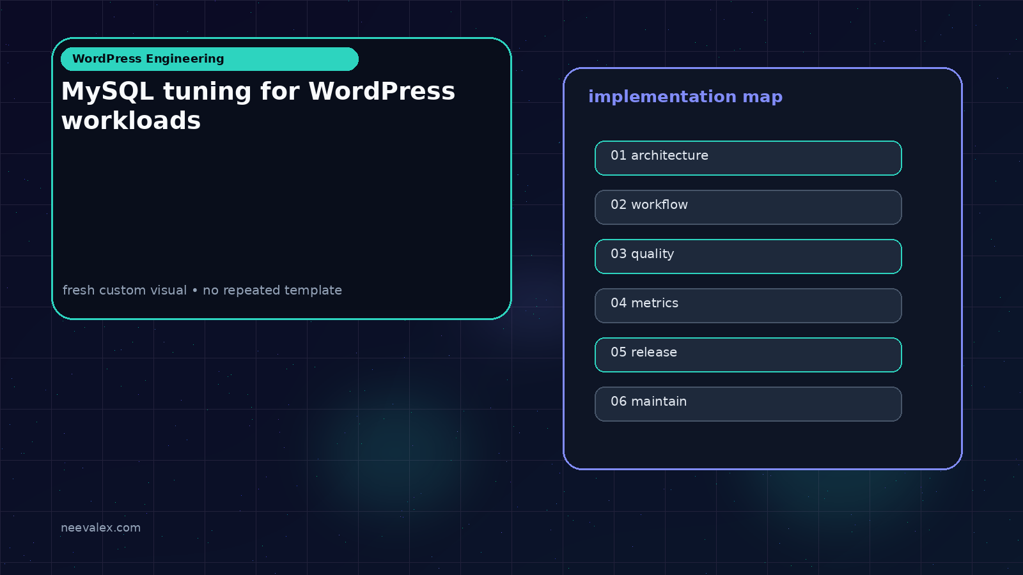Image resolution: width=1023 pixels, height=575 pixels.
Task: Click the 'implementation map' heading
Action: (x=685, y=96)
